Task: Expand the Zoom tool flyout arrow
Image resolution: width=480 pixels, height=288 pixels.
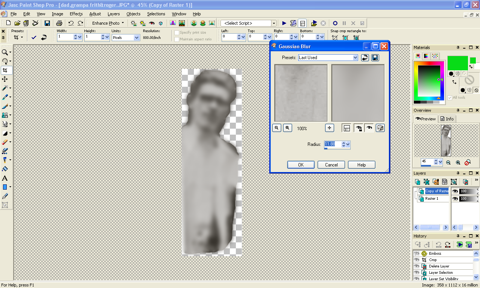Action: pos(10,52)
